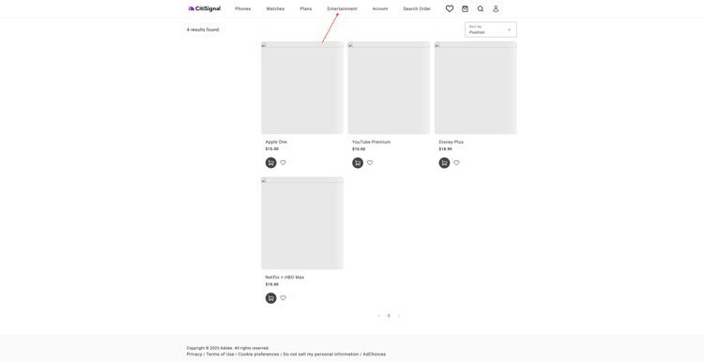Open the Terms of Use footer link
Screen dimensions: 704x362
click(220, 354)
